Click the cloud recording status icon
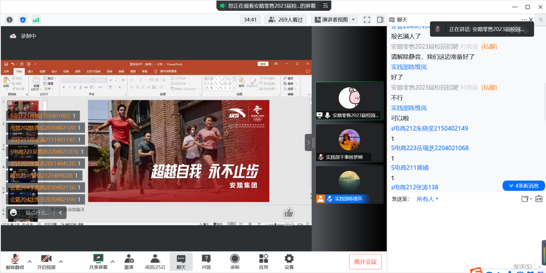 click(13, 36)
